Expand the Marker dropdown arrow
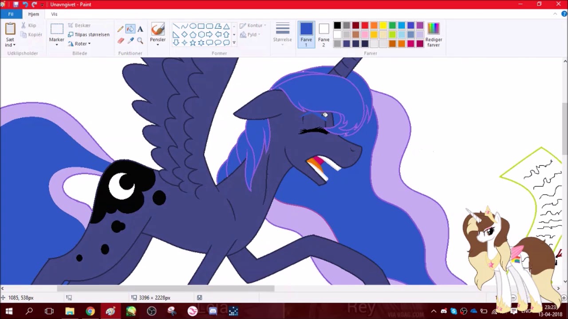 [57, 45]
